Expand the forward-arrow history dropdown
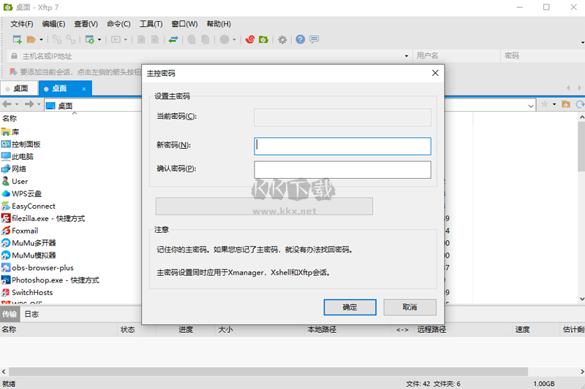The width and height of the screenshot is (585, 389). 39,104
